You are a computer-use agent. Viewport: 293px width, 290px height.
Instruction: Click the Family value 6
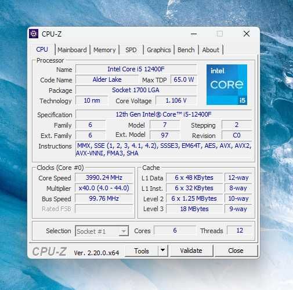point(91,125)
